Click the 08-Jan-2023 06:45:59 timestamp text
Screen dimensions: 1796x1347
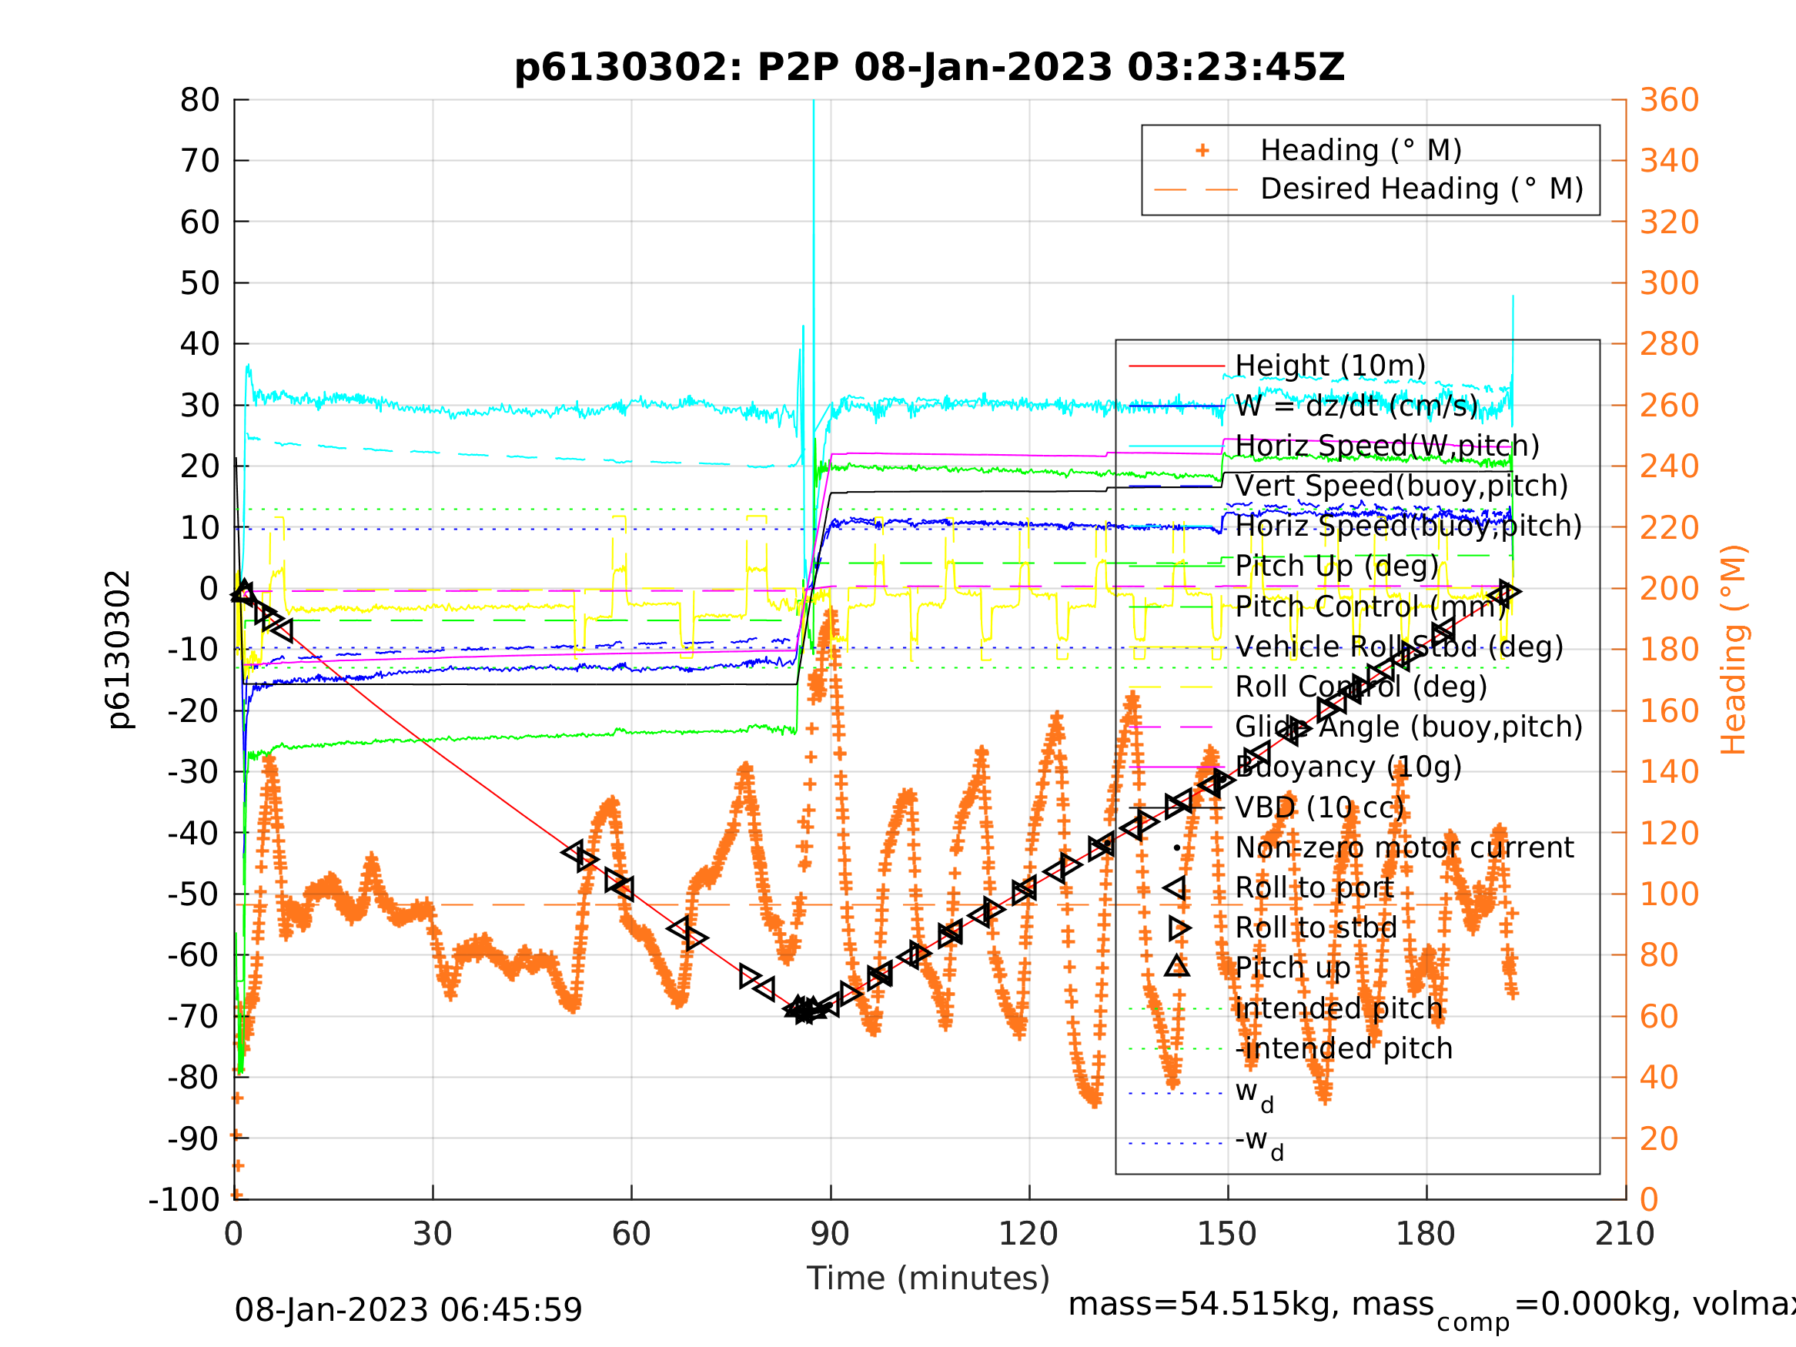click(409, 1309)
